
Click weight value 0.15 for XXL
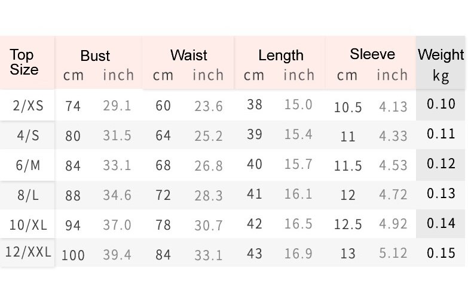pyautogui.click(x=441, y=253)
